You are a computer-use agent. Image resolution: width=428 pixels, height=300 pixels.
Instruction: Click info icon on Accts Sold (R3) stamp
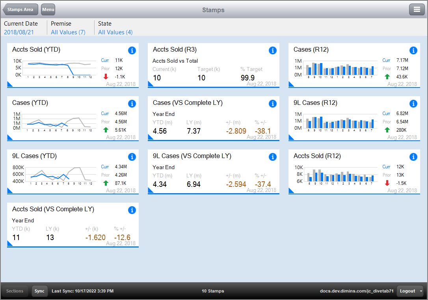[273, 50]
